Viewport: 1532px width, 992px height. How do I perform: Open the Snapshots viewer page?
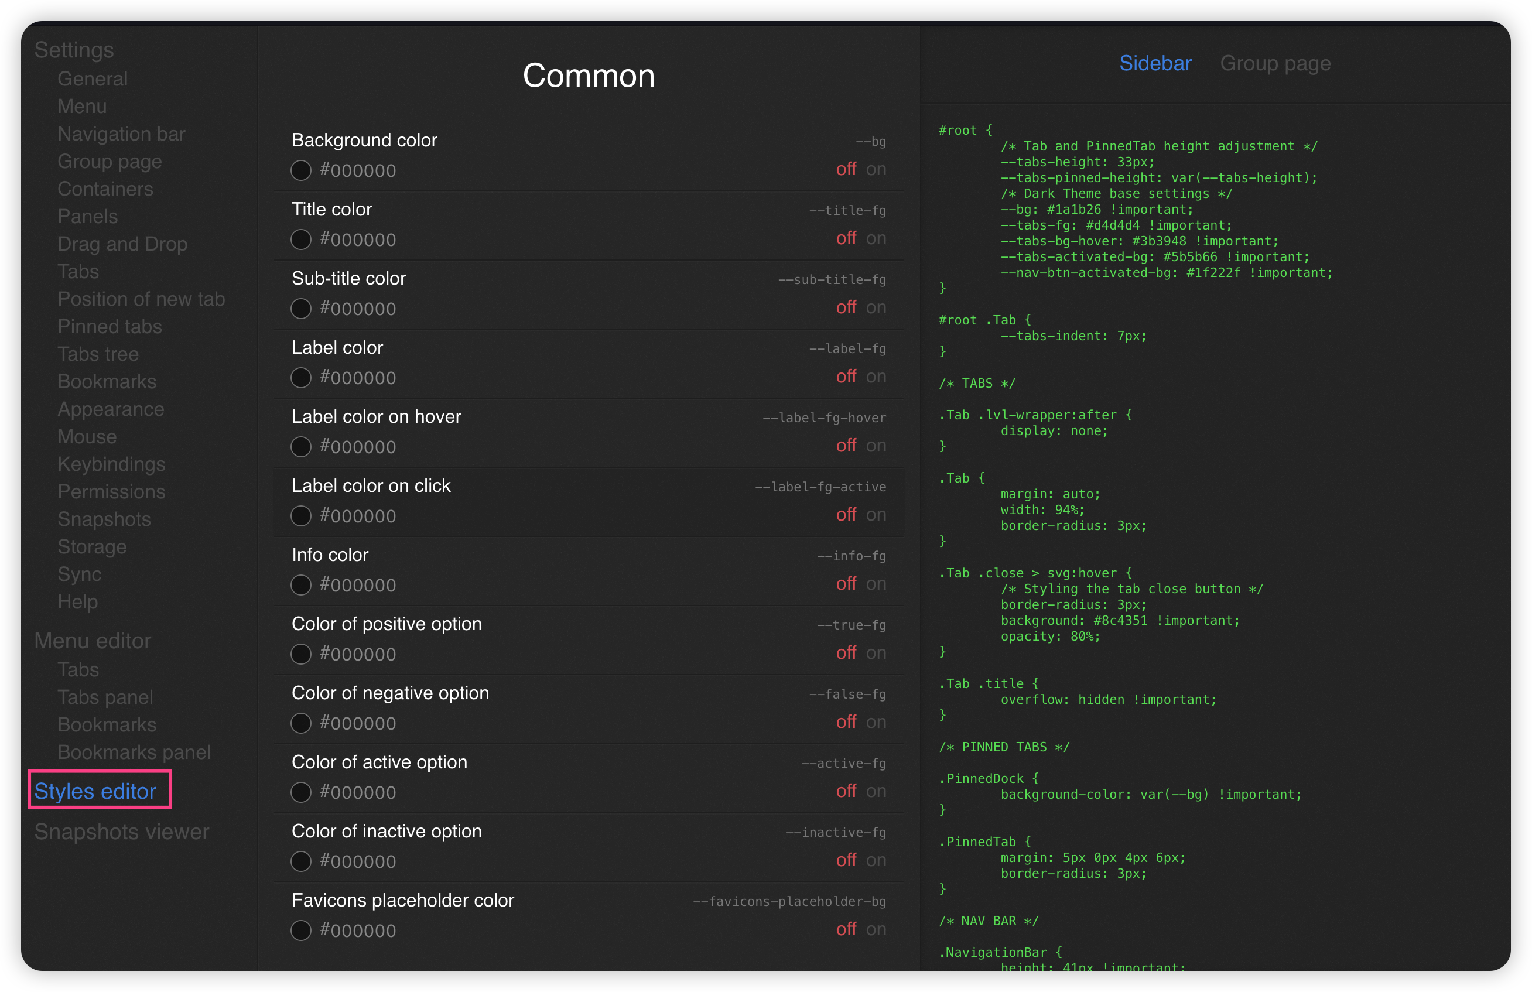[122, 832]
